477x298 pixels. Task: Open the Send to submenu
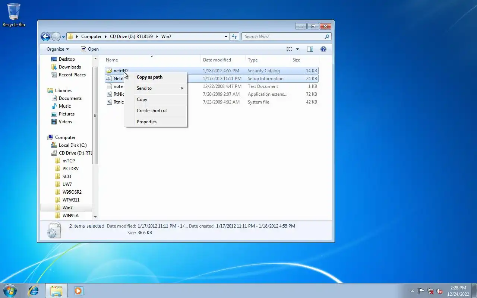click(x=155, y=88)
